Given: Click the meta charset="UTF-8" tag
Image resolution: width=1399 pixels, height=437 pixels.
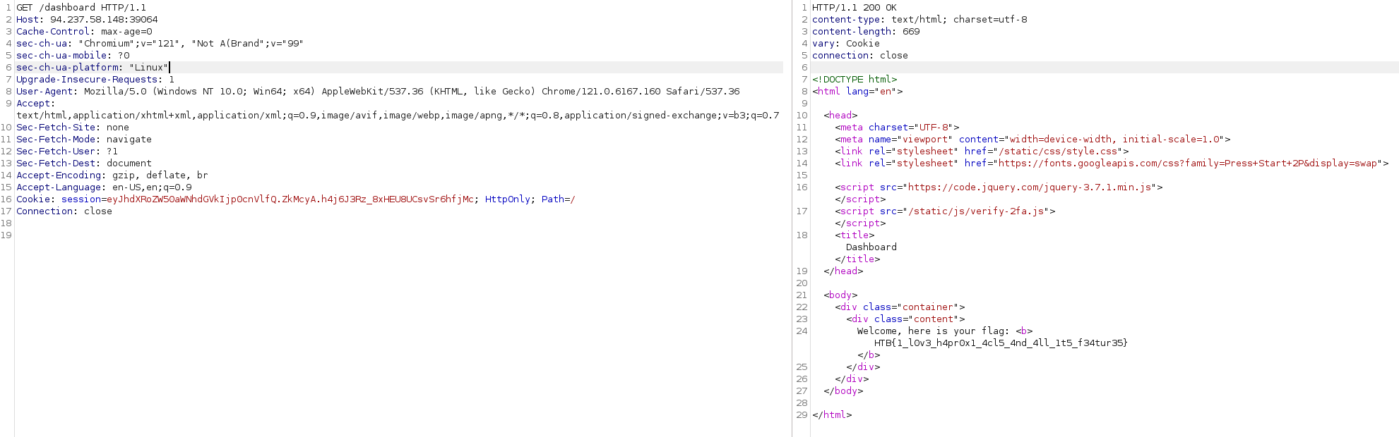Looking at the screenshot, I should (x=897, y=128).
